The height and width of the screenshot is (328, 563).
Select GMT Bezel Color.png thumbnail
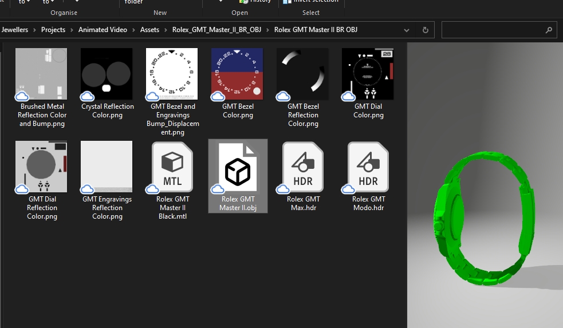point(237,74)
